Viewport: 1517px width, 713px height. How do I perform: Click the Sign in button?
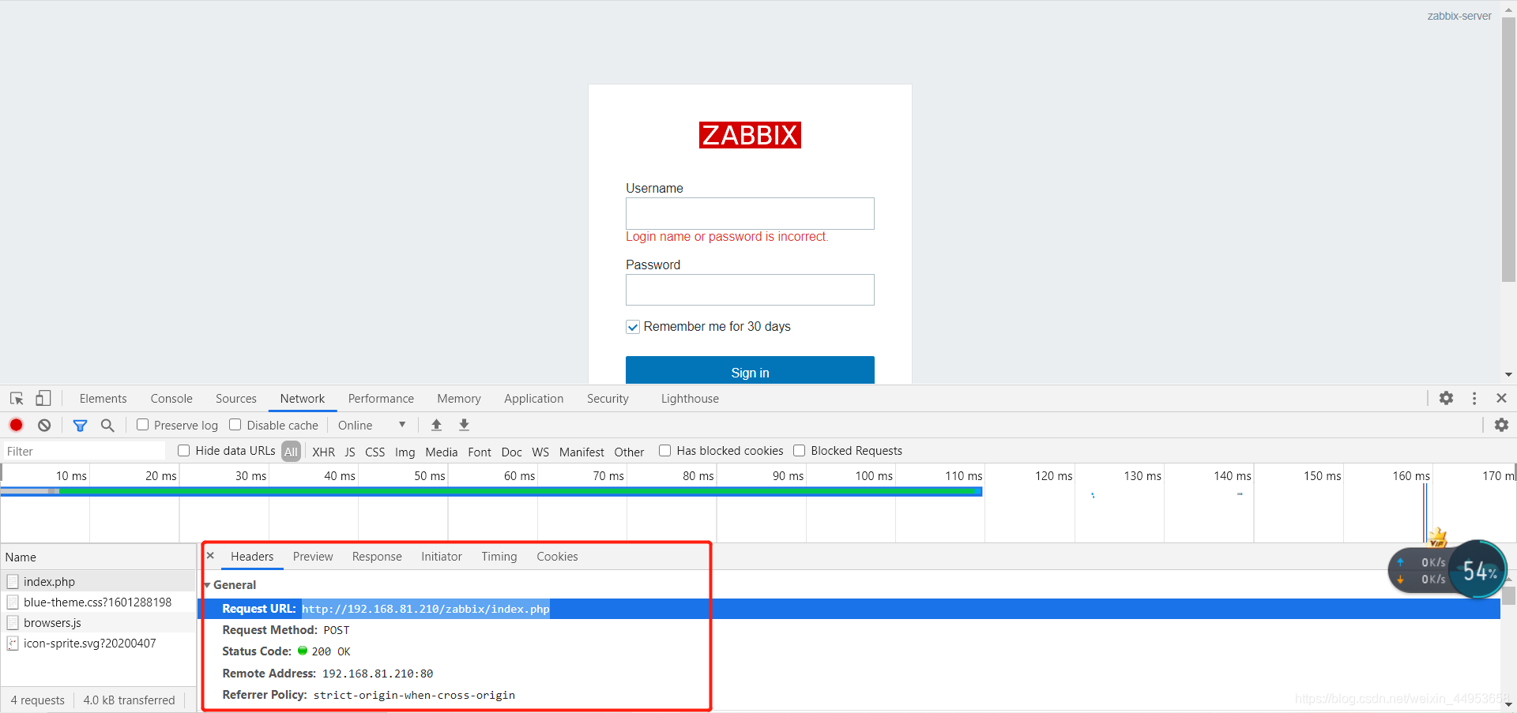pyautogui.click(x=750, y=370)
